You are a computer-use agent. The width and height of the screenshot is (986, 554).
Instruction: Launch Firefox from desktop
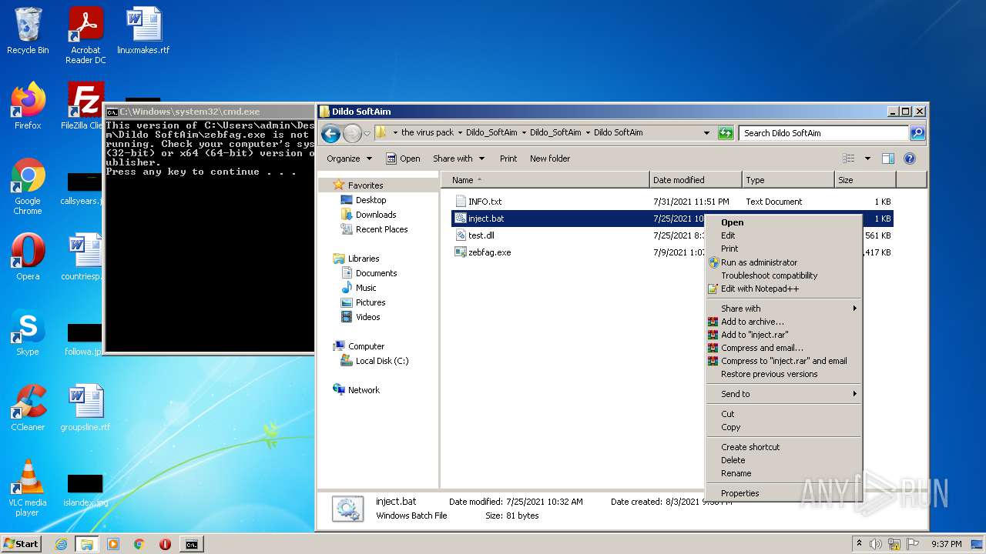pos(28,106)
